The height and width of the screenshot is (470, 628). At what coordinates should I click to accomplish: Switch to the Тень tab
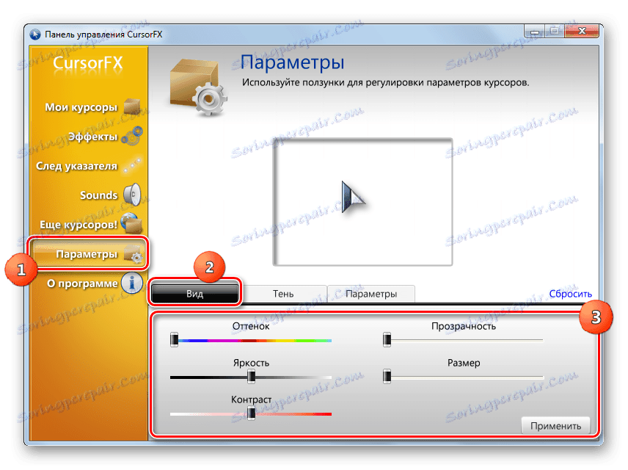(283, 294)
